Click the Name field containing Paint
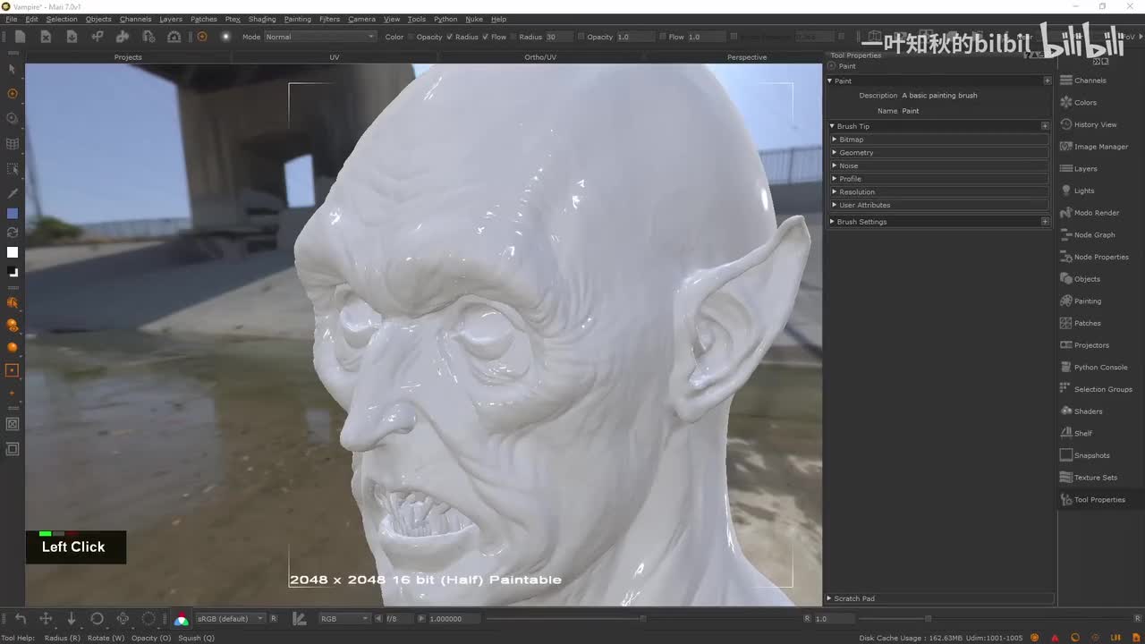Image resolution: width=1145 pixels, height=644 pixels. pos(975,111)
